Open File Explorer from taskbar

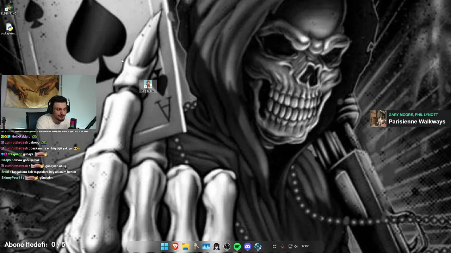pyautogui.click(x=185, y=247)
